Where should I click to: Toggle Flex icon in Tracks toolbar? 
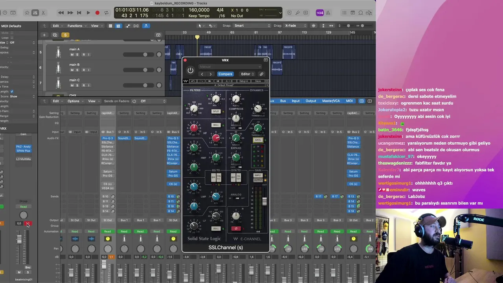tap(136, 26)
